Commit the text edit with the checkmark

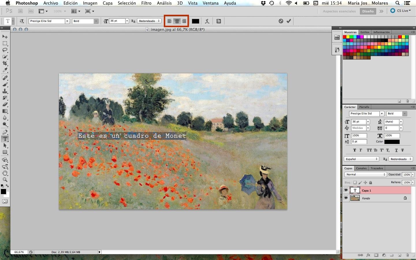click(x=289, y=21)
